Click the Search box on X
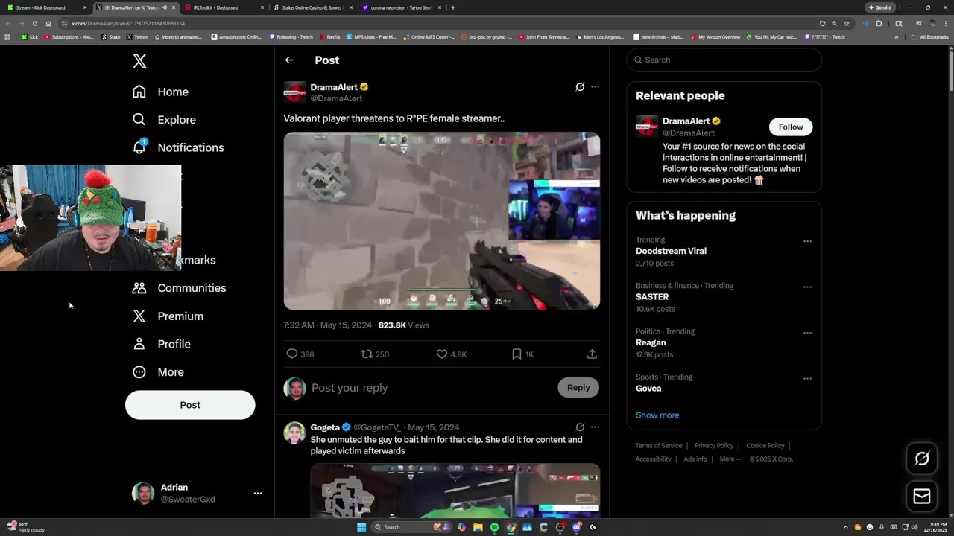Screen dimensions: 954x536 tap(724, 60)
